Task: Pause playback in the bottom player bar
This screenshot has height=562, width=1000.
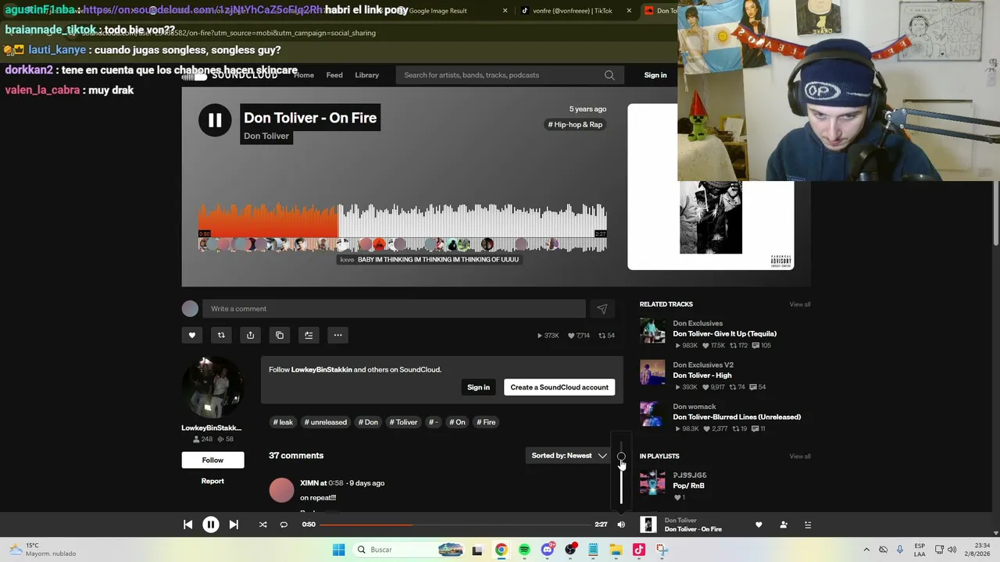Action: tap(211, 525)
